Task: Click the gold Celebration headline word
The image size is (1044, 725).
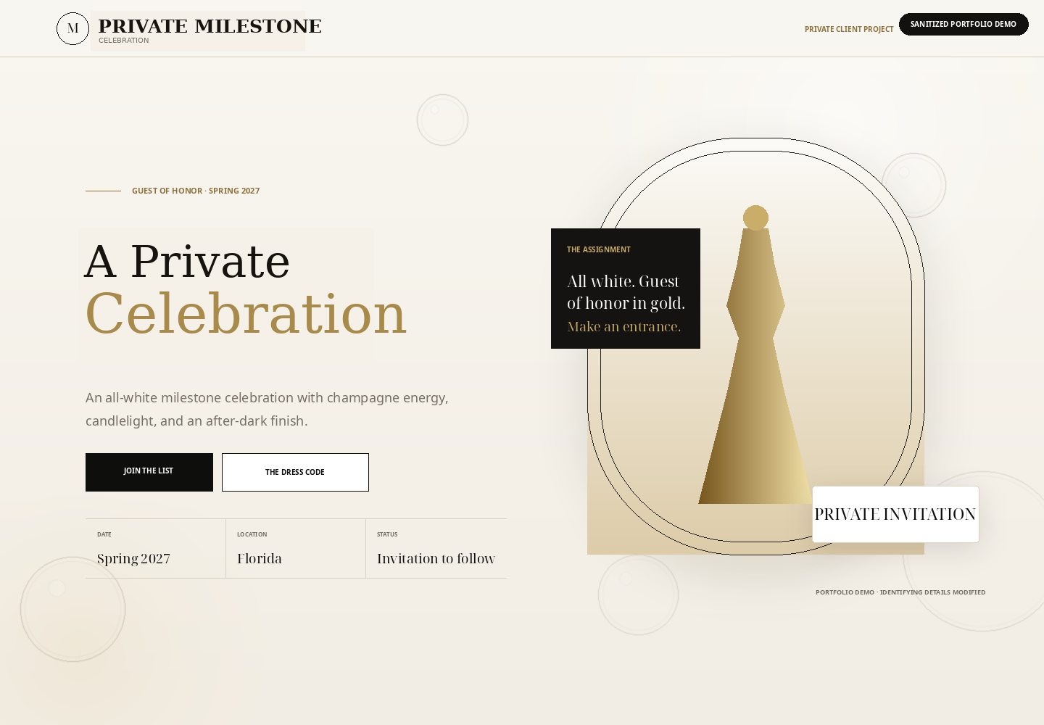Action: coord(246,314)
